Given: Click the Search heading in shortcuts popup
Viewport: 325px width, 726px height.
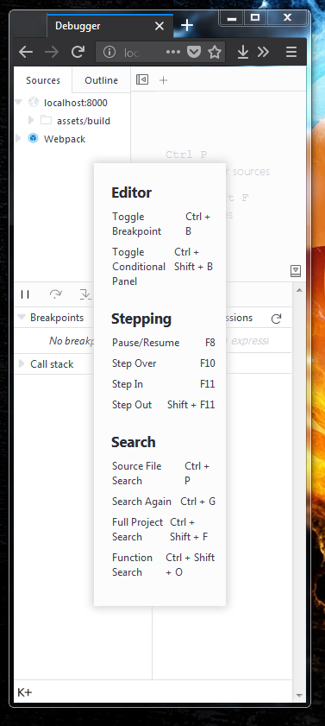Looking at the screenshot, I should [x=133, y=442].
